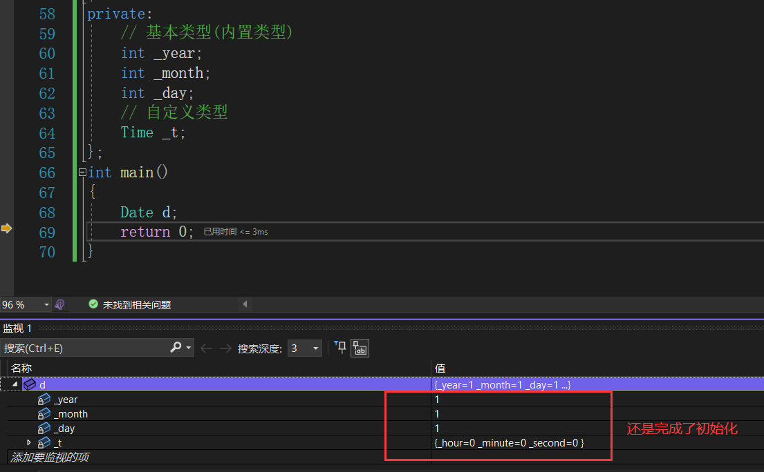
Task: Click line number 60 in the gutter
Action: click(47, 53)
